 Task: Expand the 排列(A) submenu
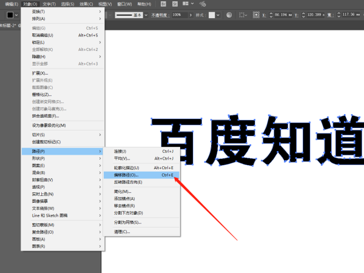point(62,19)
